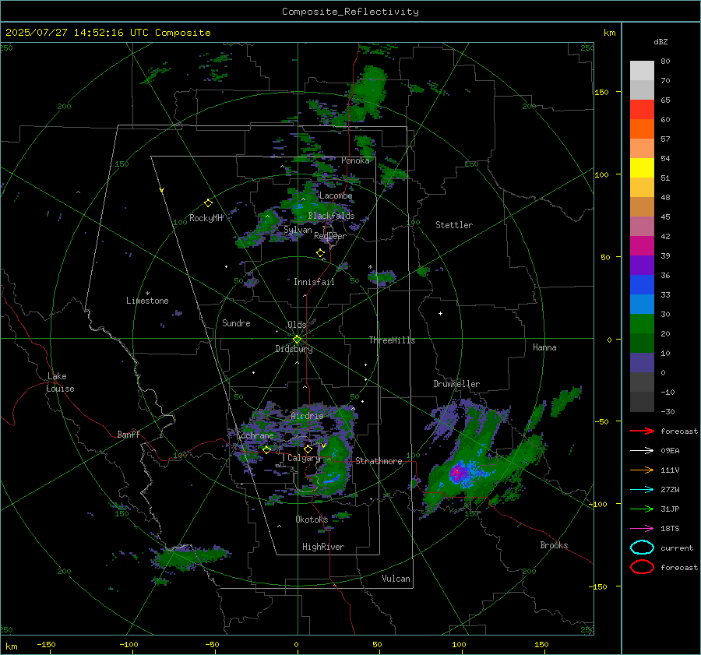Click the Ponoka label
701x655 pixels.
(355, 160)
